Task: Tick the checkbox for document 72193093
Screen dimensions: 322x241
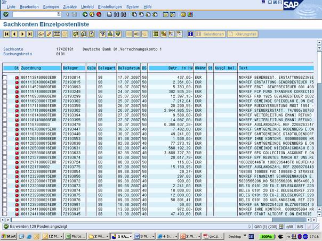Action: [5, 87]
